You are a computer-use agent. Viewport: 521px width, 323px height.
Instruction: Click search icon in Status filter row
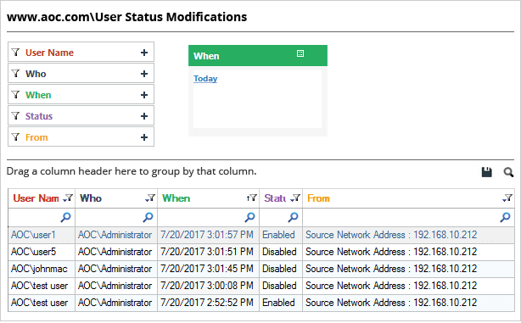[x=293, y=217]
